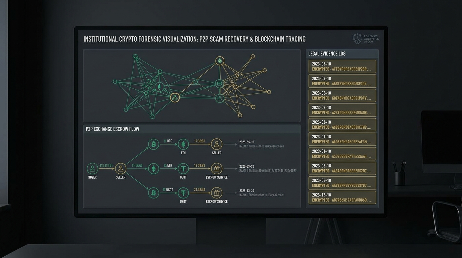Click the 2023-33-20 transaction date

[247, 166]
